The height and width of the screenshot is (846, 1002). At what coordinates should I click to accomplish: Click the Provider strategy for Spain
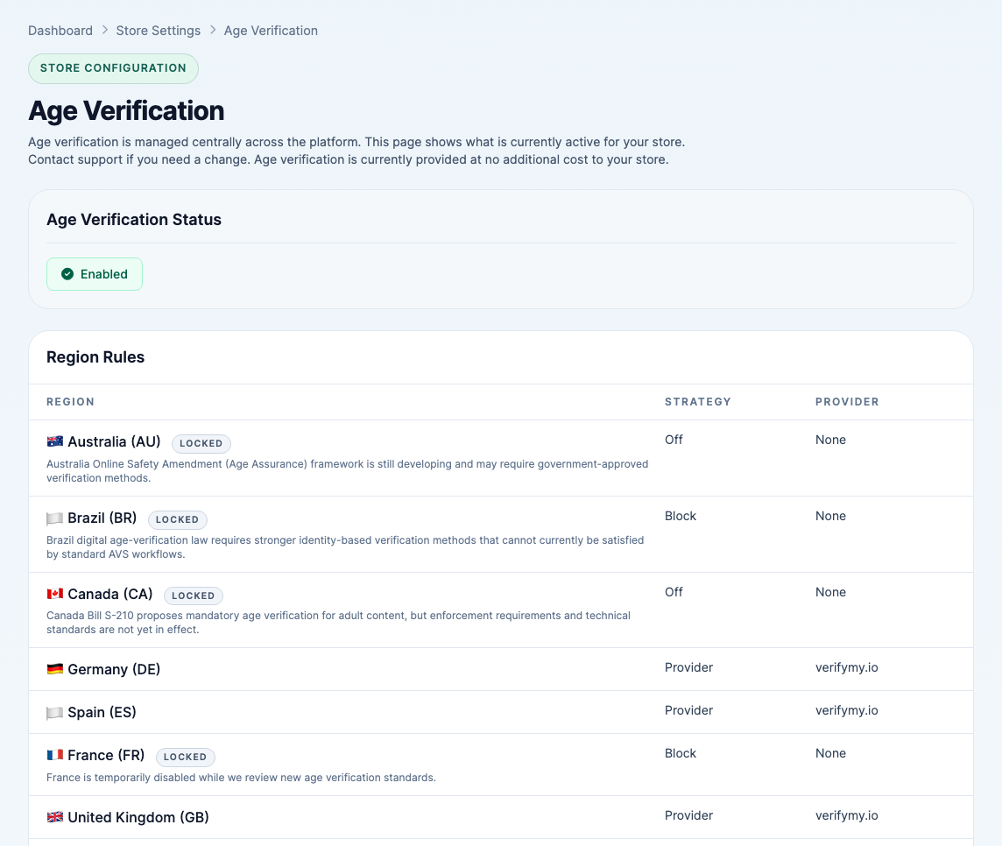click(688, 710)
